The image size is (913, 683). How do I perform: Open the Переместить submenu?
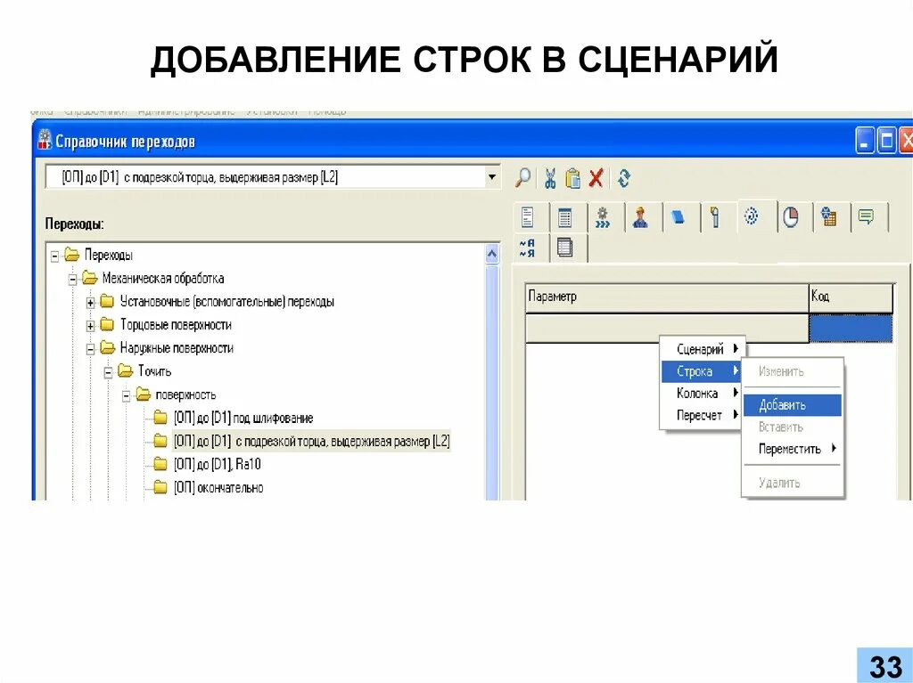pos(793,449)
